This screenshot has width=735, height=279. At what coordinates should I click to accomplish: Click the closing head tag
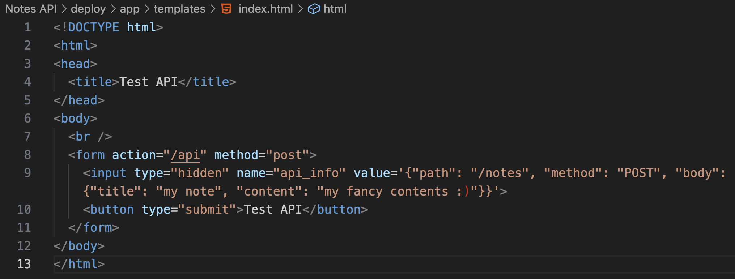pos(79,100)
